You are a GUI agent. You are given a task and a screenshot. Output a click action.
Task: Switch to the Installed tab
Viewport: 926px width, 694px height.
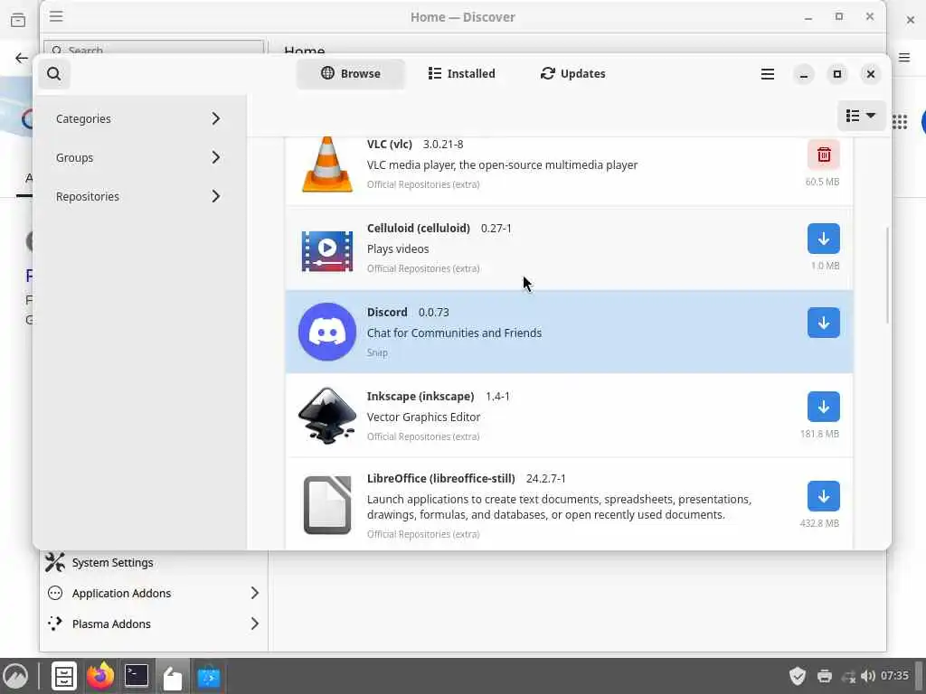pyautogui.click(x=461, y=74)
